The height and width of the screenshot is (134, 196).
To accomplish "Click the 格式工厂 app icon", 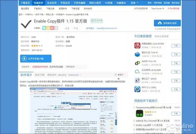I will (137, 80).
